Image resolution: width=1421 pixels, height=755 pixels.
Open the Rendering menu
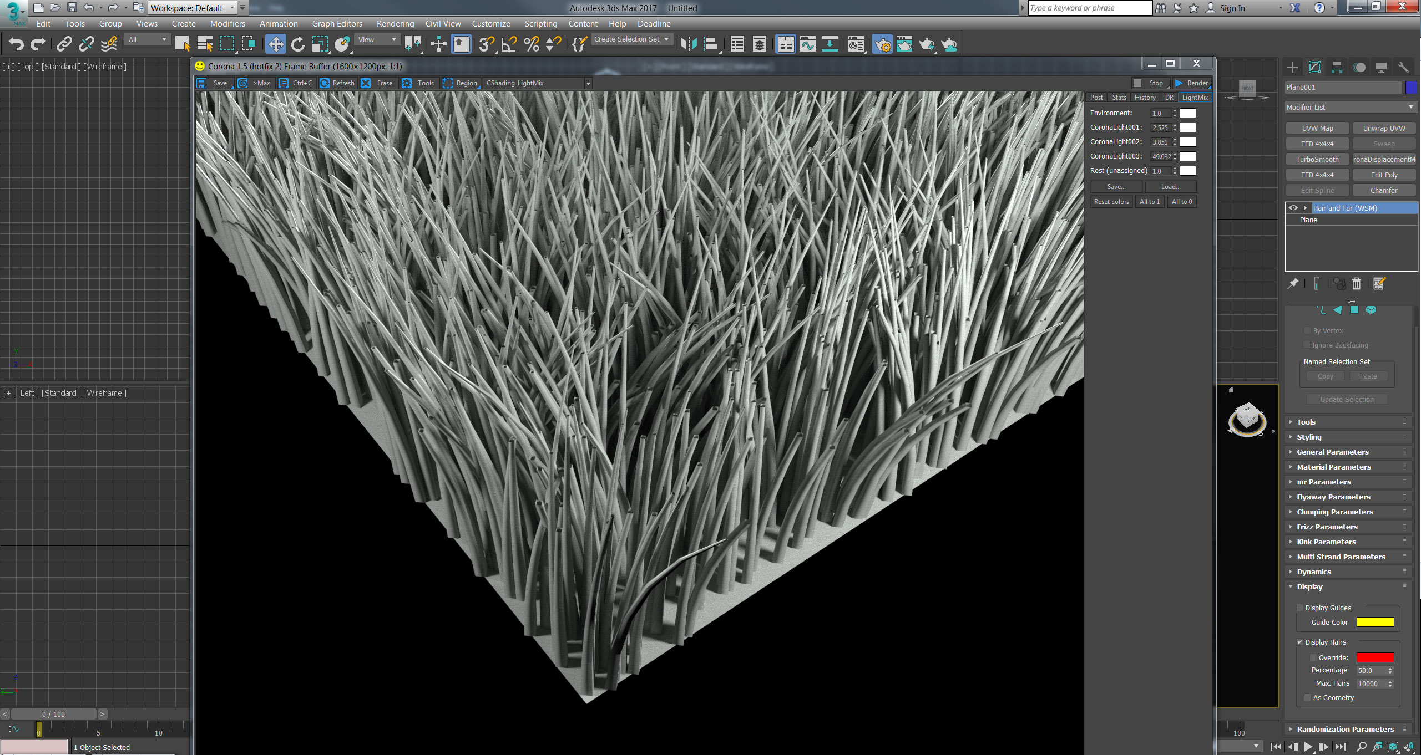pyautogui.click(x=395, y=24)
